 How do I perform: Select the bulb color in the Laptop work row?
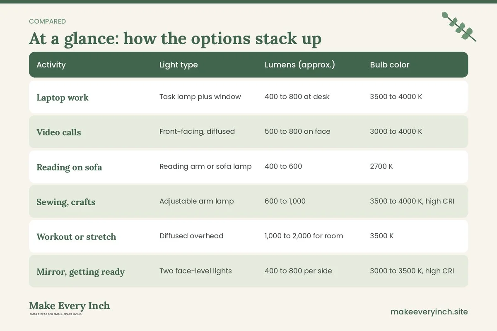click(x=396, y=97)
